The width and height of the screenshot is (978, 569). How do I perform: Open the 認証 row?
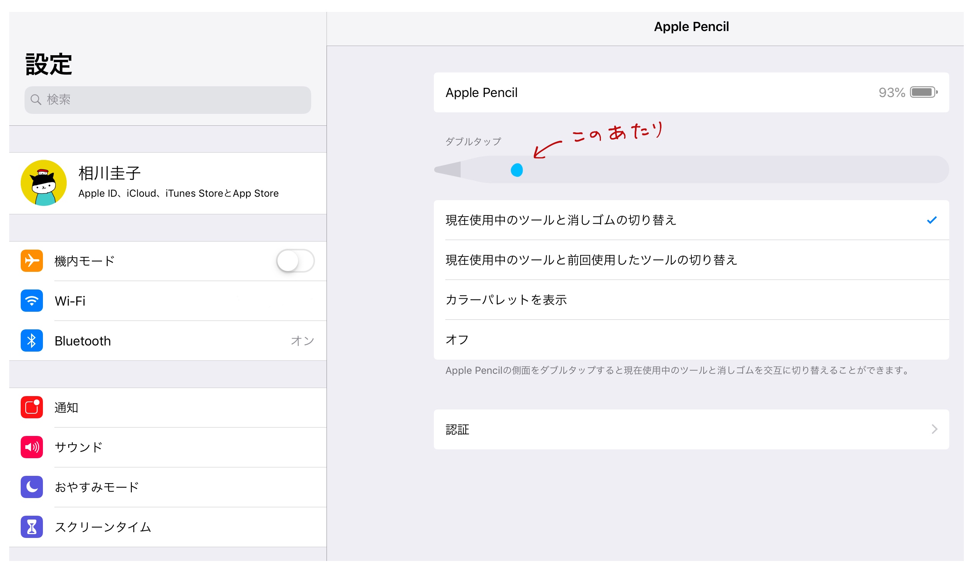[x=692, y=429]
